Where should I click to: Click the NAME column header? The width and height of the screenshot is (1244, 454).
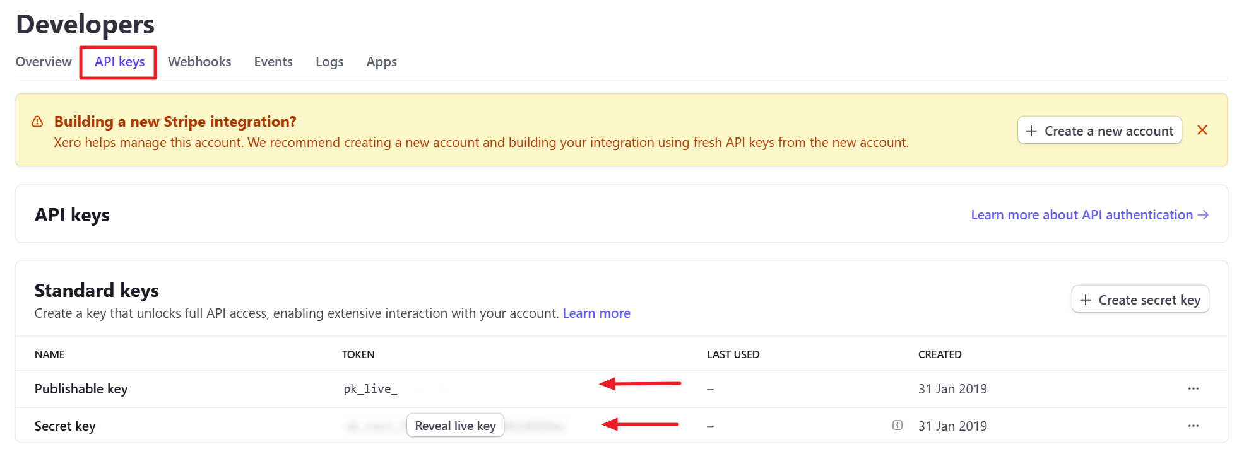[50, 354]
